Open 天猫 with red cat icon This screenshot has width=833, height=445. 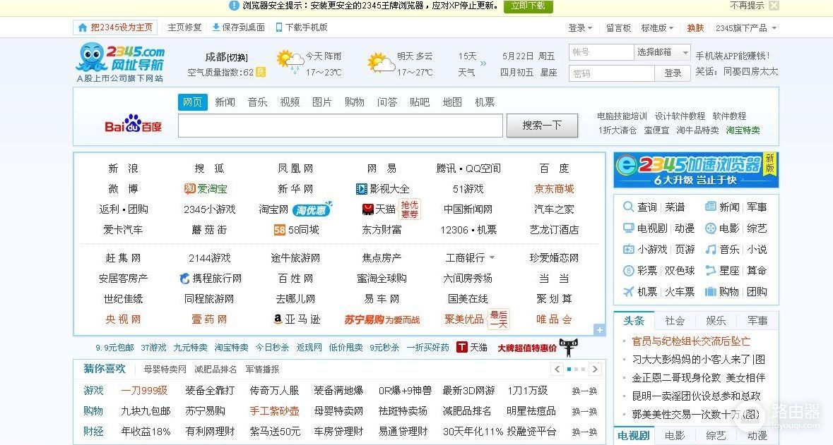coord(379,209)
